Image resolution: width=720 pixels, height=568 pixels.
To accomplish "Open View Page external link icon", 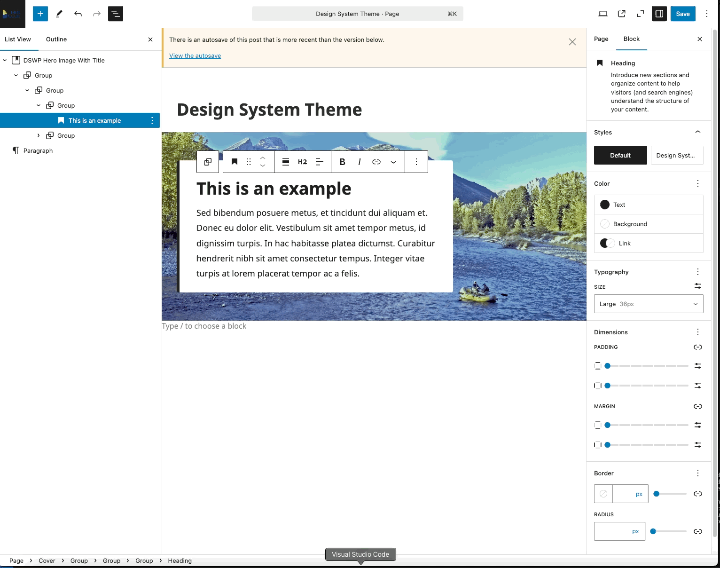I will tap(622, 14).
